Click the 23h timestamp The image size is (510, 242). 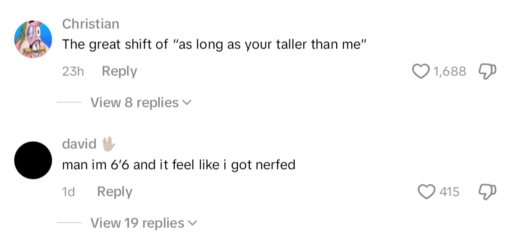click(x=73, y=72)
